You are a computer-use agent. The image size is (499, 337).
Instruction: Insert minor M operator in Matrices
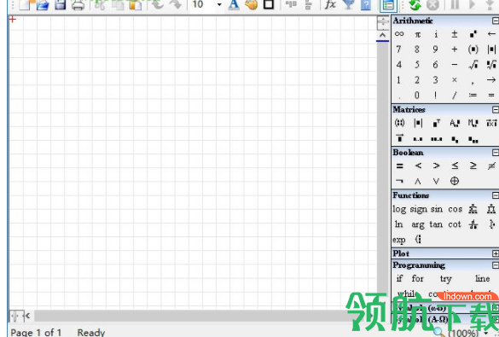[x=473, y=123]
